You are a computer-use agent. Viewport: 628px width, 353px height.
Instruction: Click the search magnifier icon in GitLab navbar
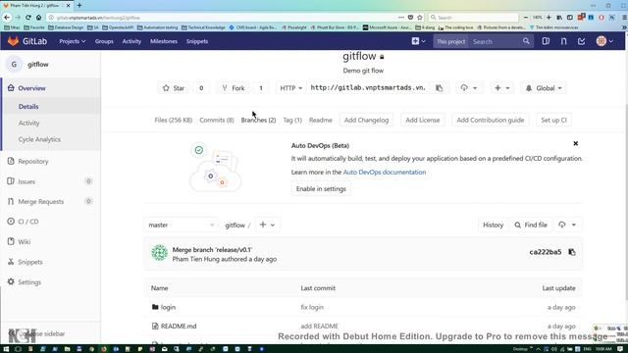(526, 41)
